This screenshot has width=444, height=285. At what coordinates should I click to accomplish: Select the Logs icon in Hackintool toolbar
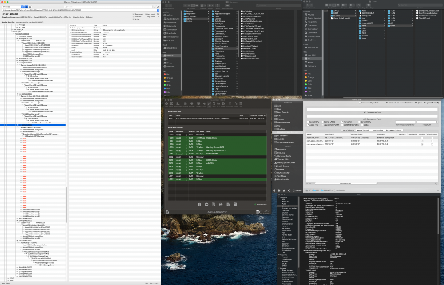(241, 104)
